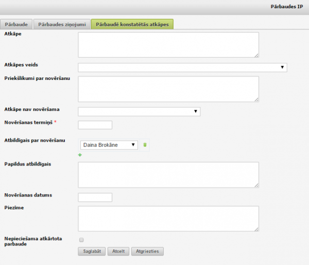Click into the Priekšlikumi par novēršanu text area
Viewport: 309px width, 265px height.
coord(168,89)
